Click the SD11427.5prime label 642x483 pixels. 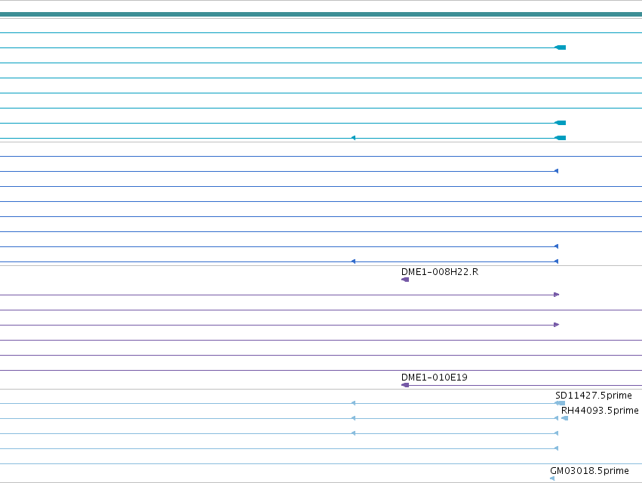click(x=593, y=396)
